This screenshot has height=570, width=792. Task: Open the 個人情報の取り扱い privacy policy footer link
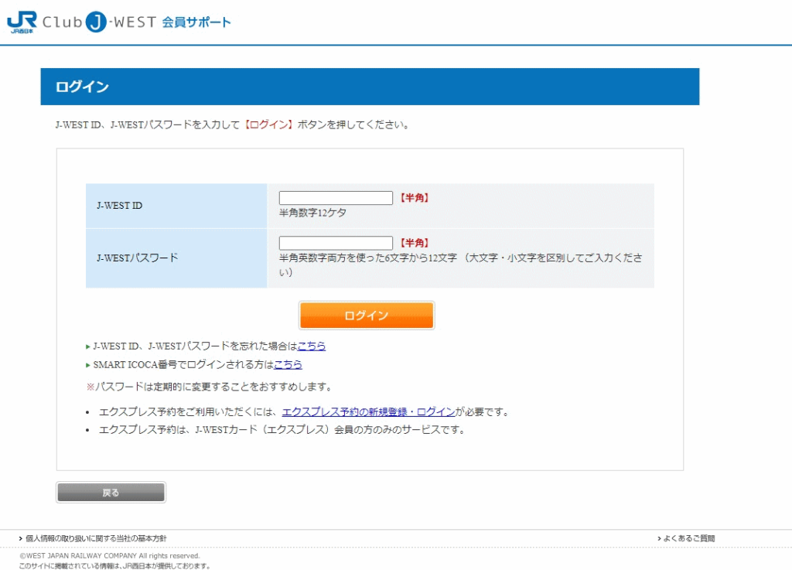(96, 538)
